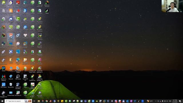Open the FanPage desktop shortcut

pos(33,28)
